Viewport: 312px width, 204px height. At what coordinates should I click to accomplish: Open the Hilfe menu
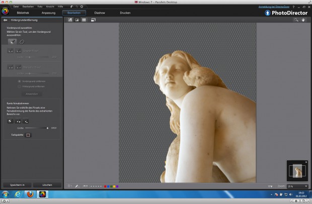click(60, 7)
